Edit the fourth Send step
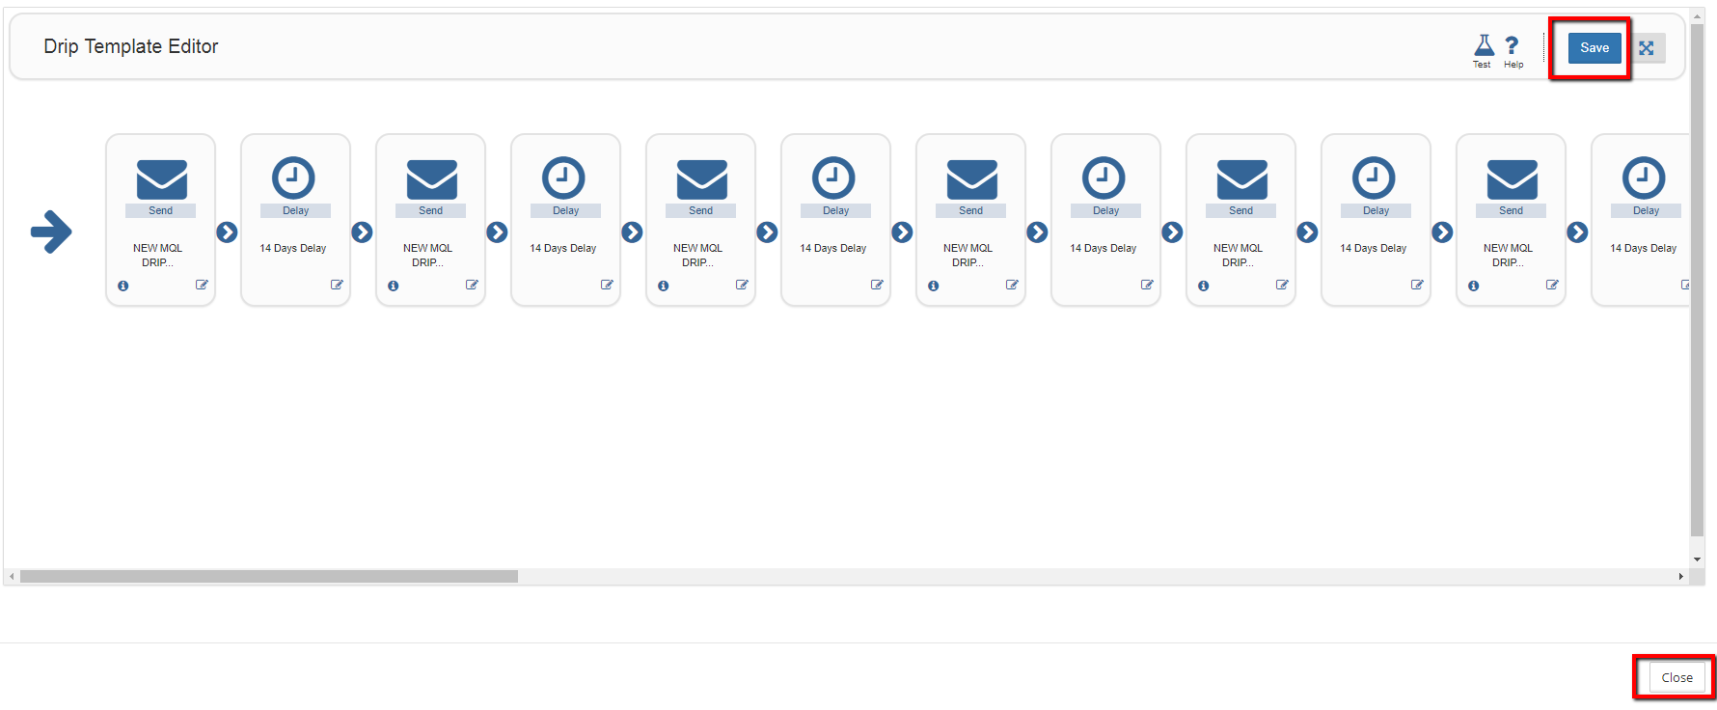The width and height of the screenshot is (1717, 710). (1012, 285)
